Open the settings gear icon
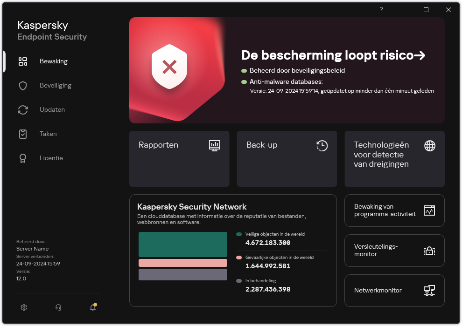The image size is (462, 326). (24, 307)
